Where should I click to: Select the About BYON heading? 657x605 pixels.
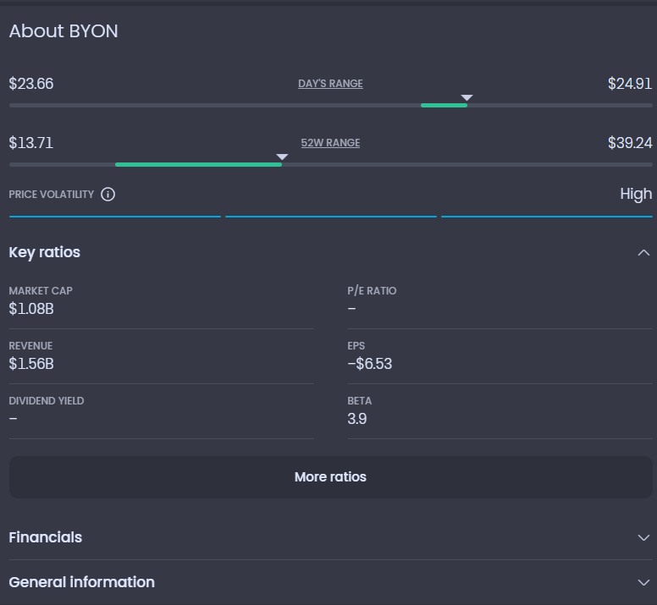pos(63,31)
